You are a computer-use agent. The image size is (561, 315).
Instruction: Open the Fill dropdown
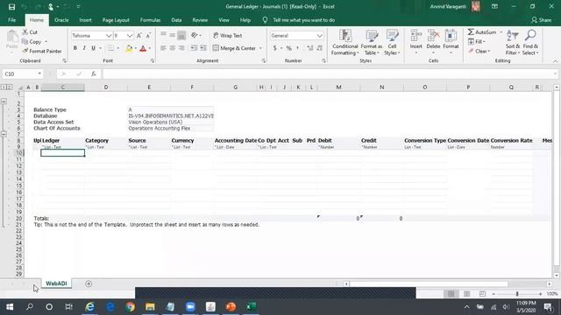click(x=477, y=42)
